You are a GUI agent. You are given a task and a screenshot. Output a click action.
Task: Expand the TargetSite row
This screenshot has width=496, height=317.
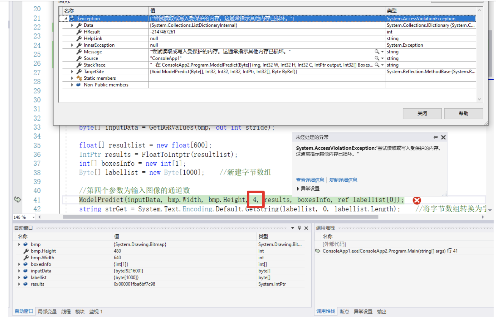(x=72, y=72)
